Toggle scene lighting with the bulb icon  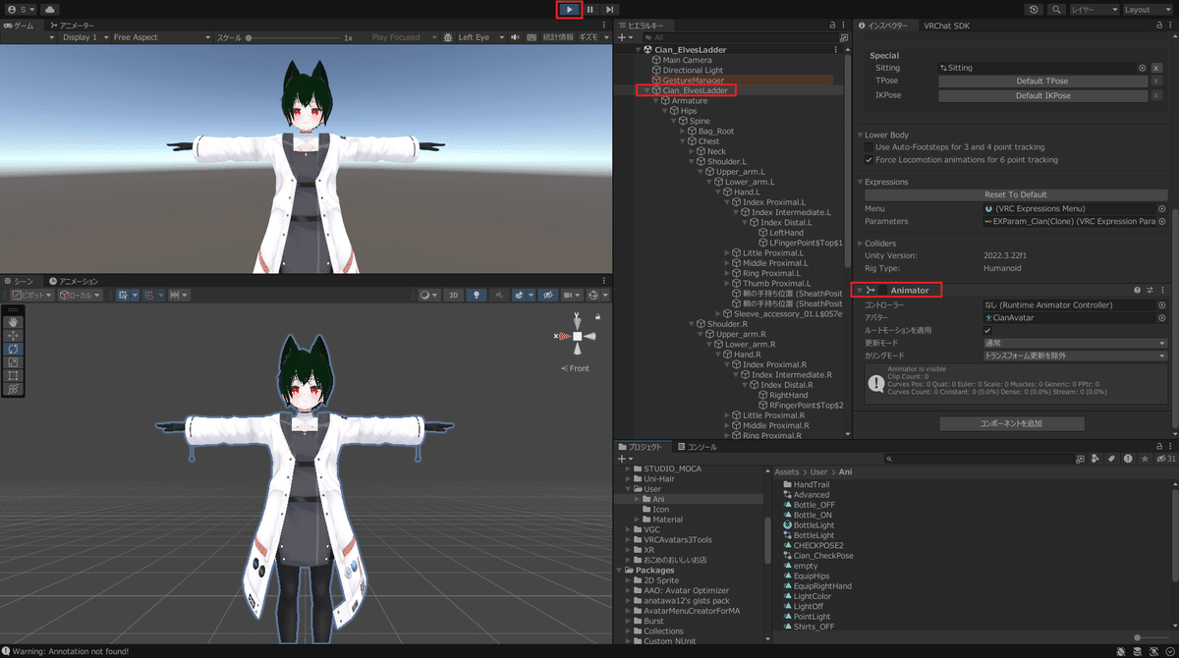pos(476,295)
